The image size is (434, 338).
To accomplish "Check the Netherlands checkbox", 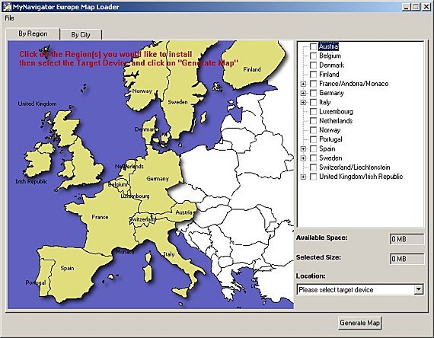I will (x=313, y=121).
